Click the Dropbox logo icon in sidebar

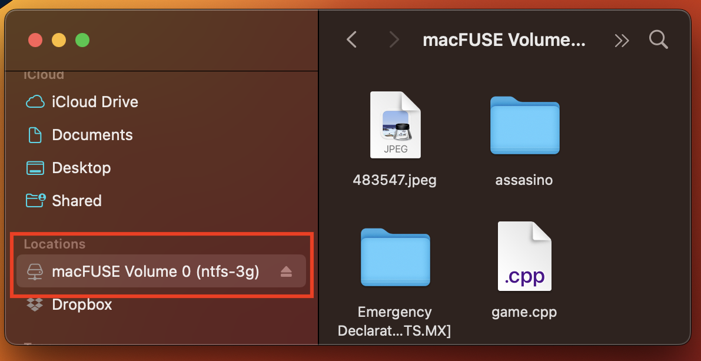click(35, 304)
